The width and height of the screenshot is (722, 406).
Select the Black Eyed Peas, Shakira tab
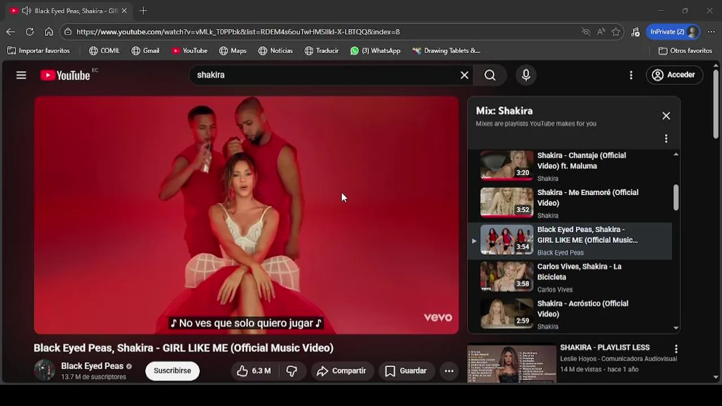click(x=69, y=11)
